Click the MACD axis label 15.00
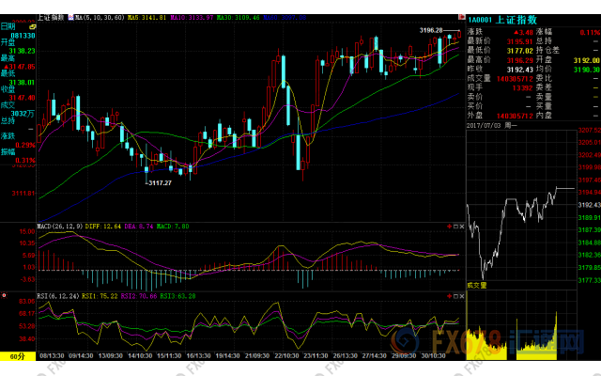Screen dimensions: 601x376 (27, 231)
